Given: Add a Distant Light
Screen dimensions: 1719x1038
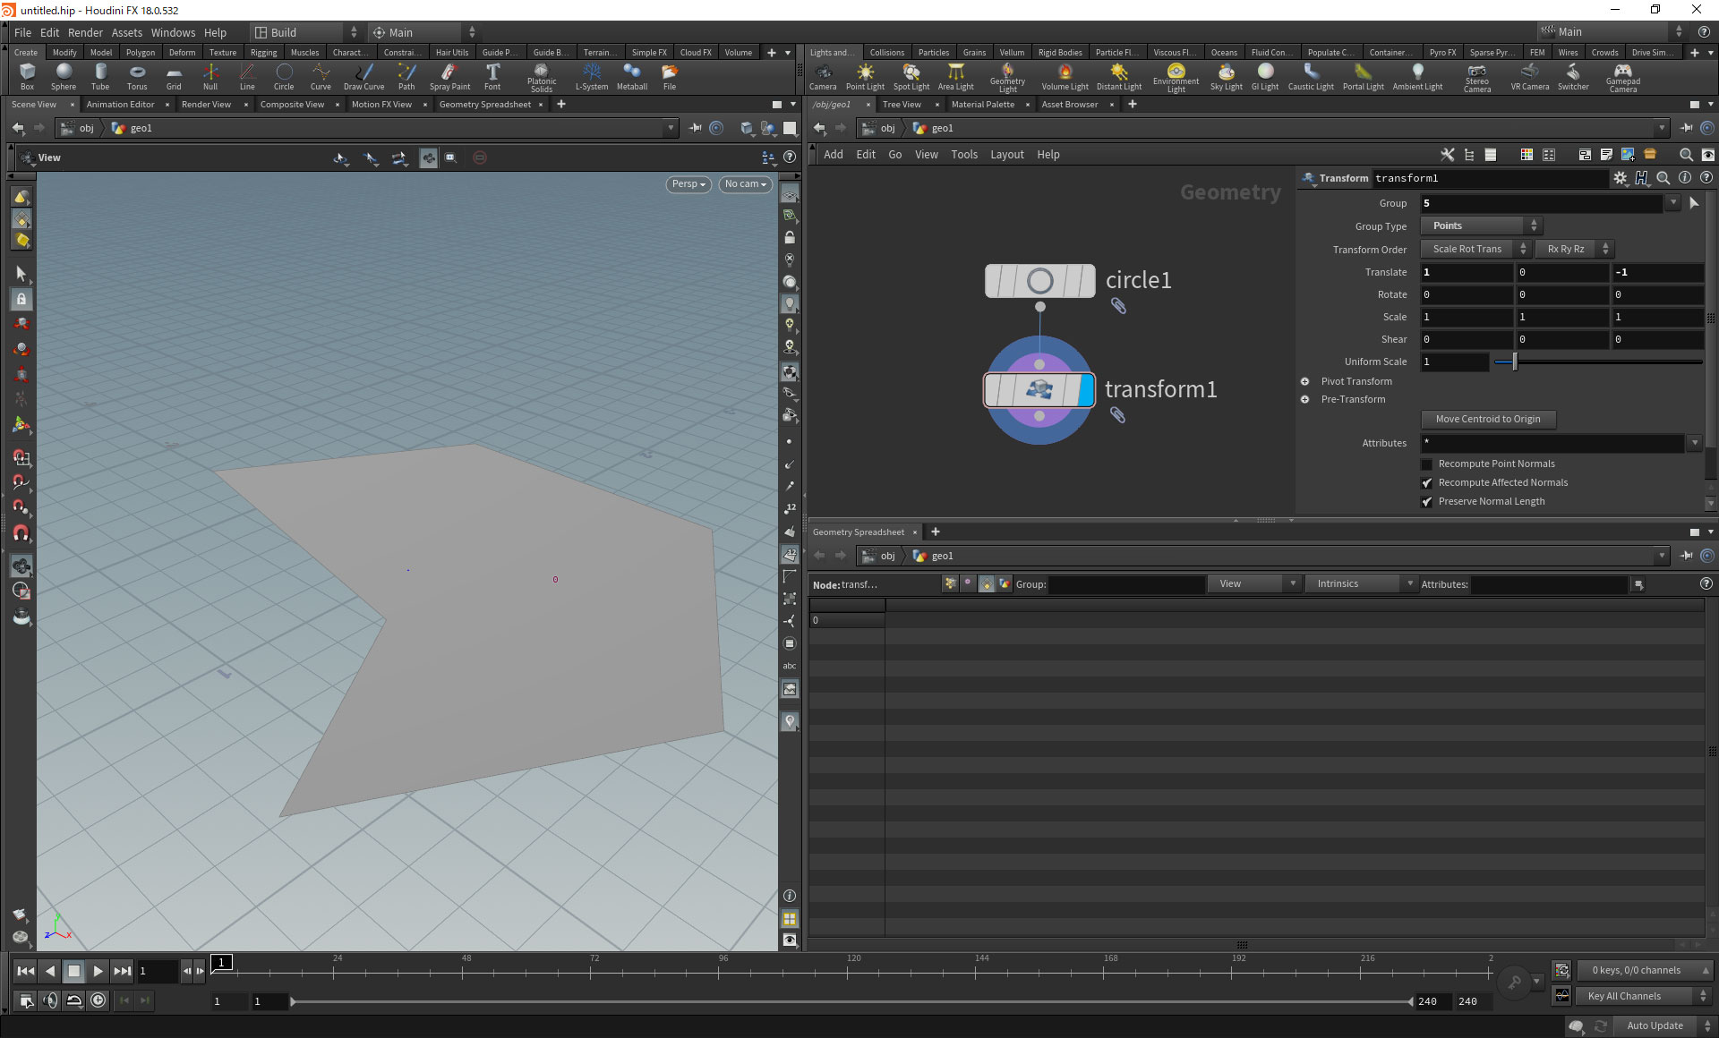Looking at the screenshot, I should [1119, 77].
